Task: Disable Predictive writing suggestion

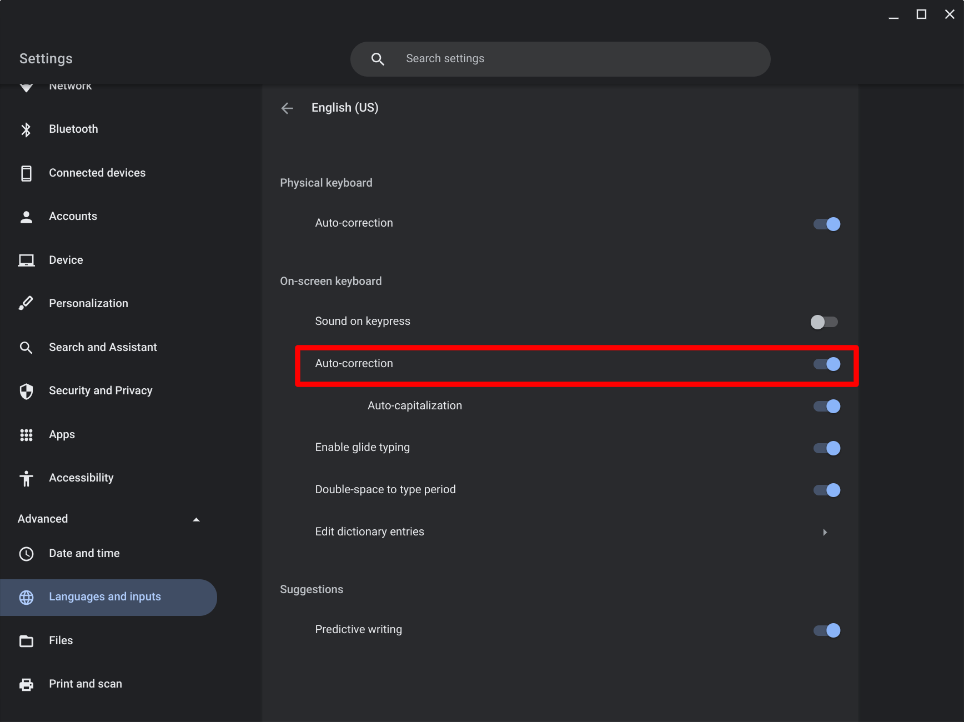Action: [x=826, y=630]
